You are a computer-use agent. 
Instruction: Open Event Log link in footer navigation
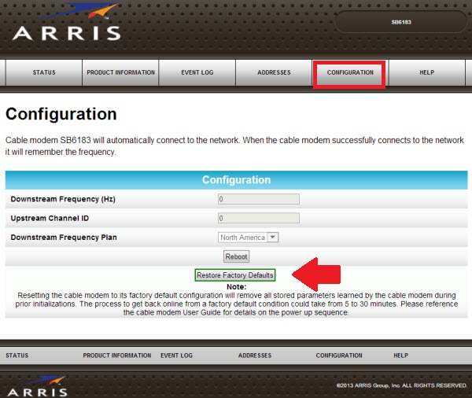click(176, 356)
